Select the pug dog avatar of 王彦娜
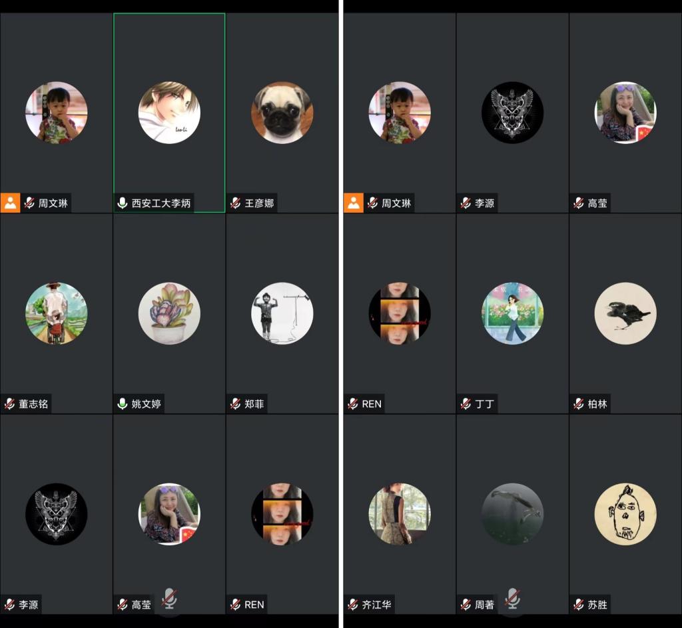This screenshot has height=628, width=682. pyautogui.click(x=282, y=113)
